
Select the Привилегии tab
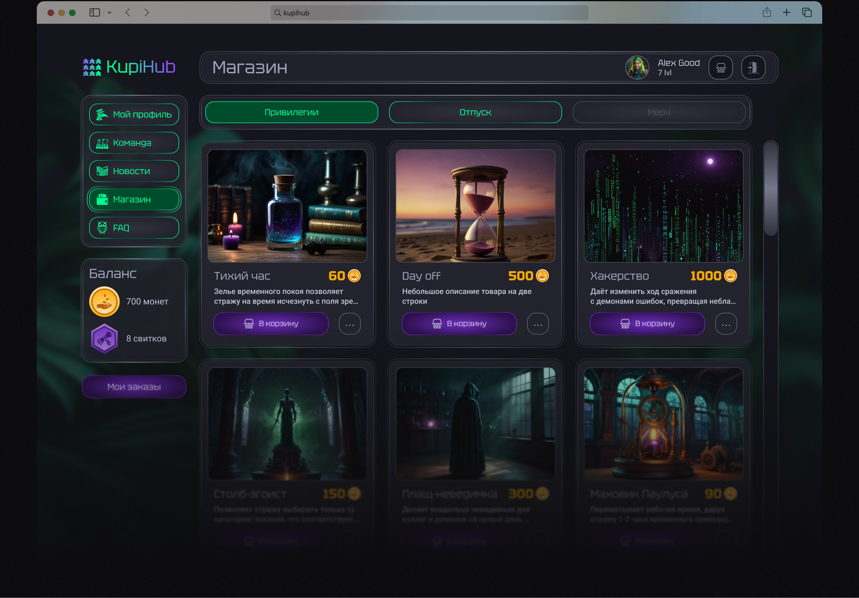pyautogui.click(x=291, y=112)
